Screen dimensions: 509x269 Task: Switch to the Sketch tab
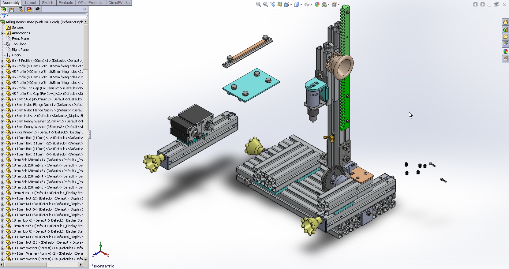47,3
